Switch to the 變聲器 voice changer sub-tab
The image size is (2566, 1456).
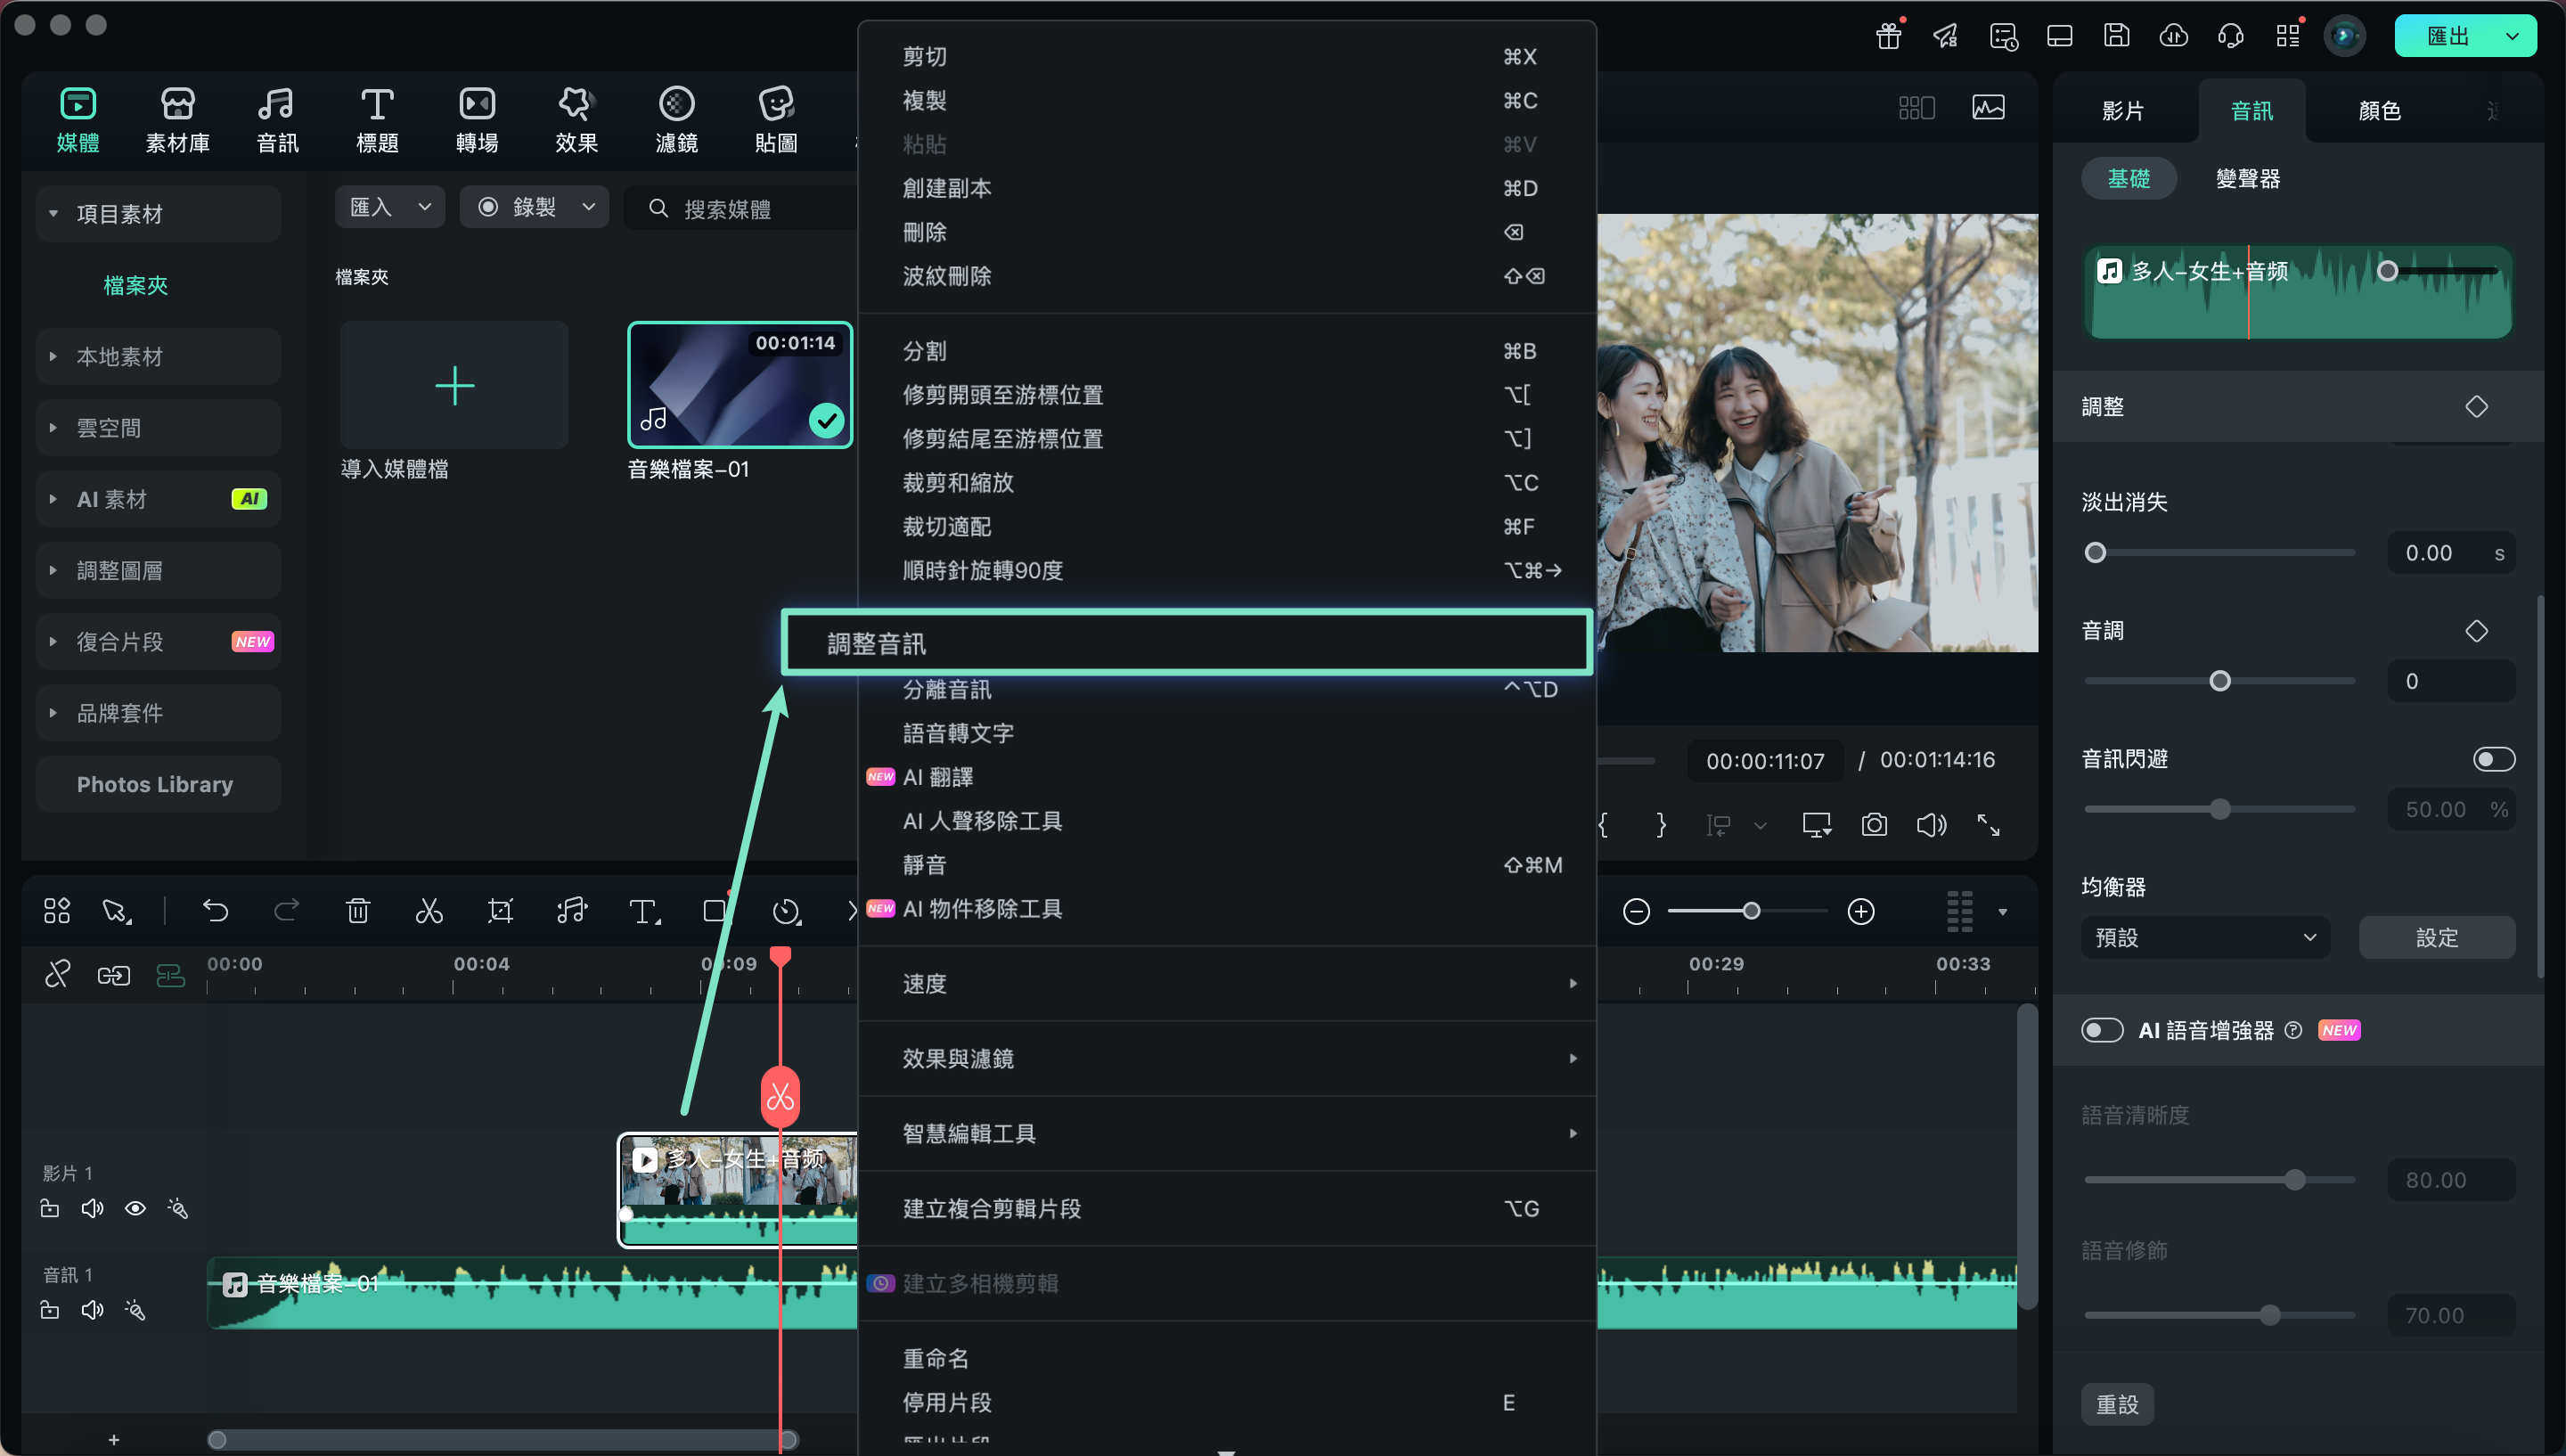(x=2247, y=178)
